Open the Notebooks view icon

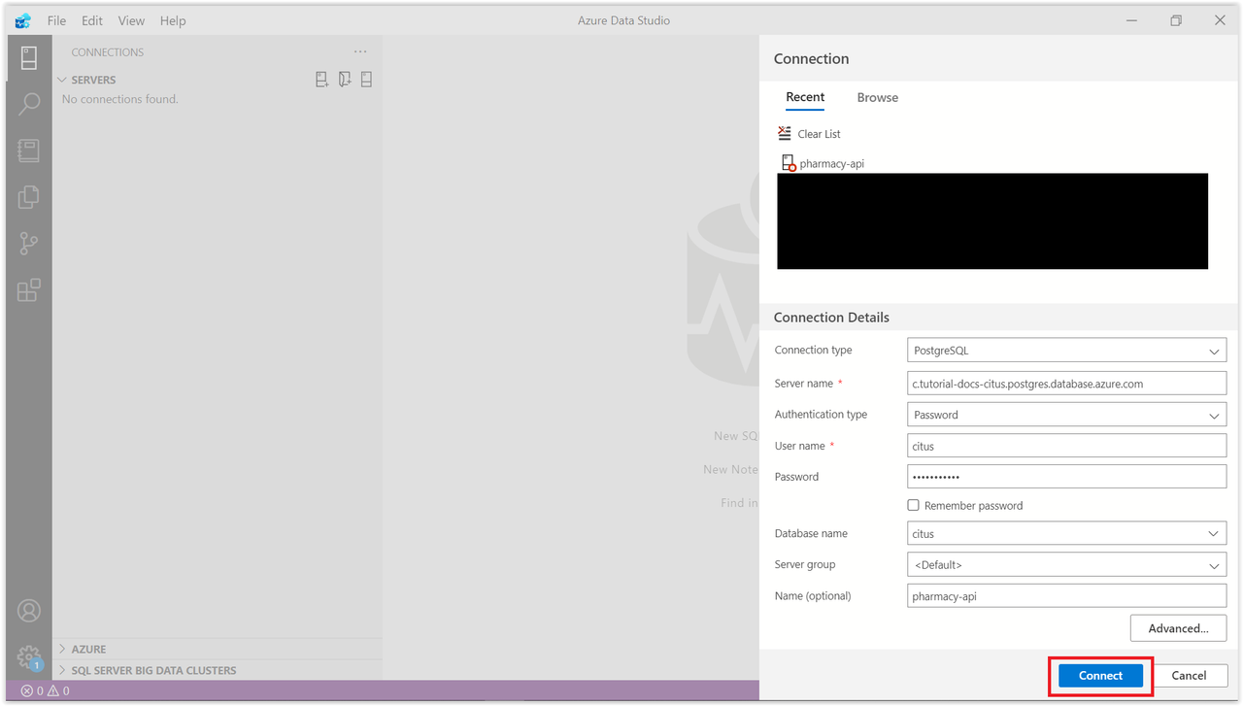pyautogui.click(x=29, y=151)
